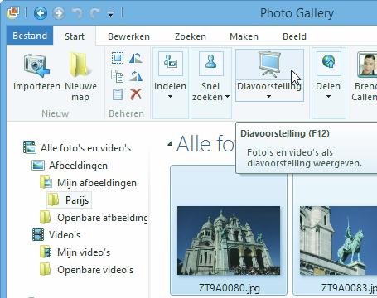Open the Diavoorstelling dropdown arrow
Image resolution: width=377 pixels, height=298 pixels.
268,97
